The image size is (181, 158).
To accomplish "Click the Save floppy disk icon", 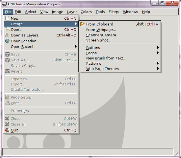I will [7, 54].
